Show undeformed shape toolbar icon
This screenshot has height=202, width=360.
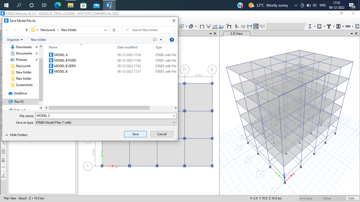coord(202,26)
